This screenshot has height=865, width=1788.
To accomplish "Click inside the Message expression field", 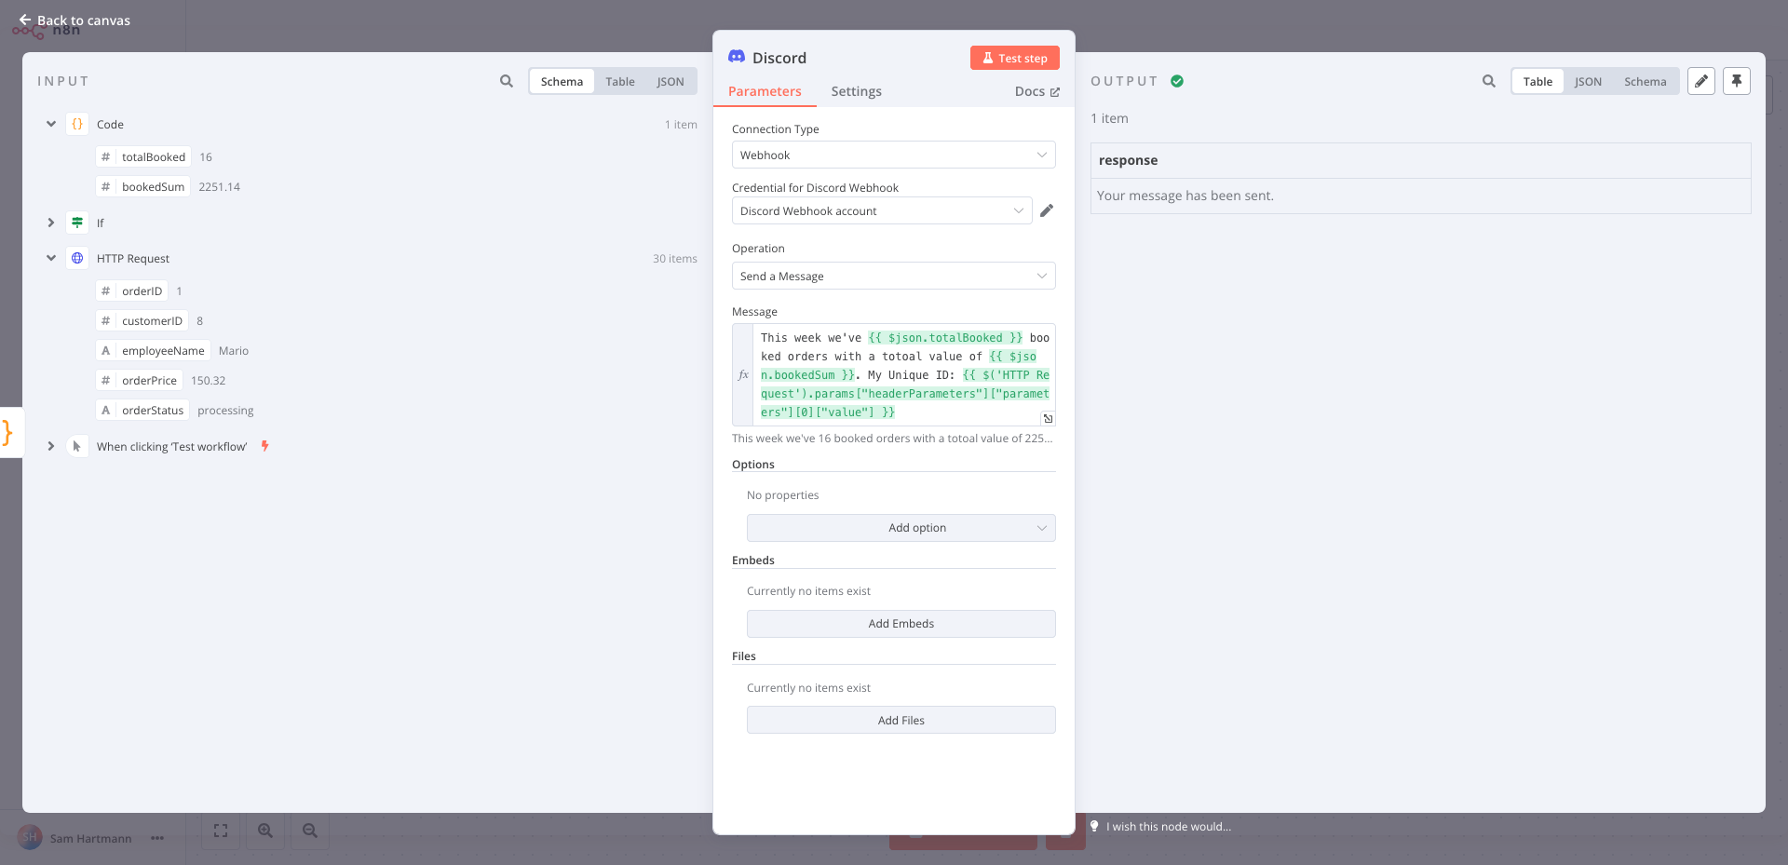I will (x=904, y=374).
